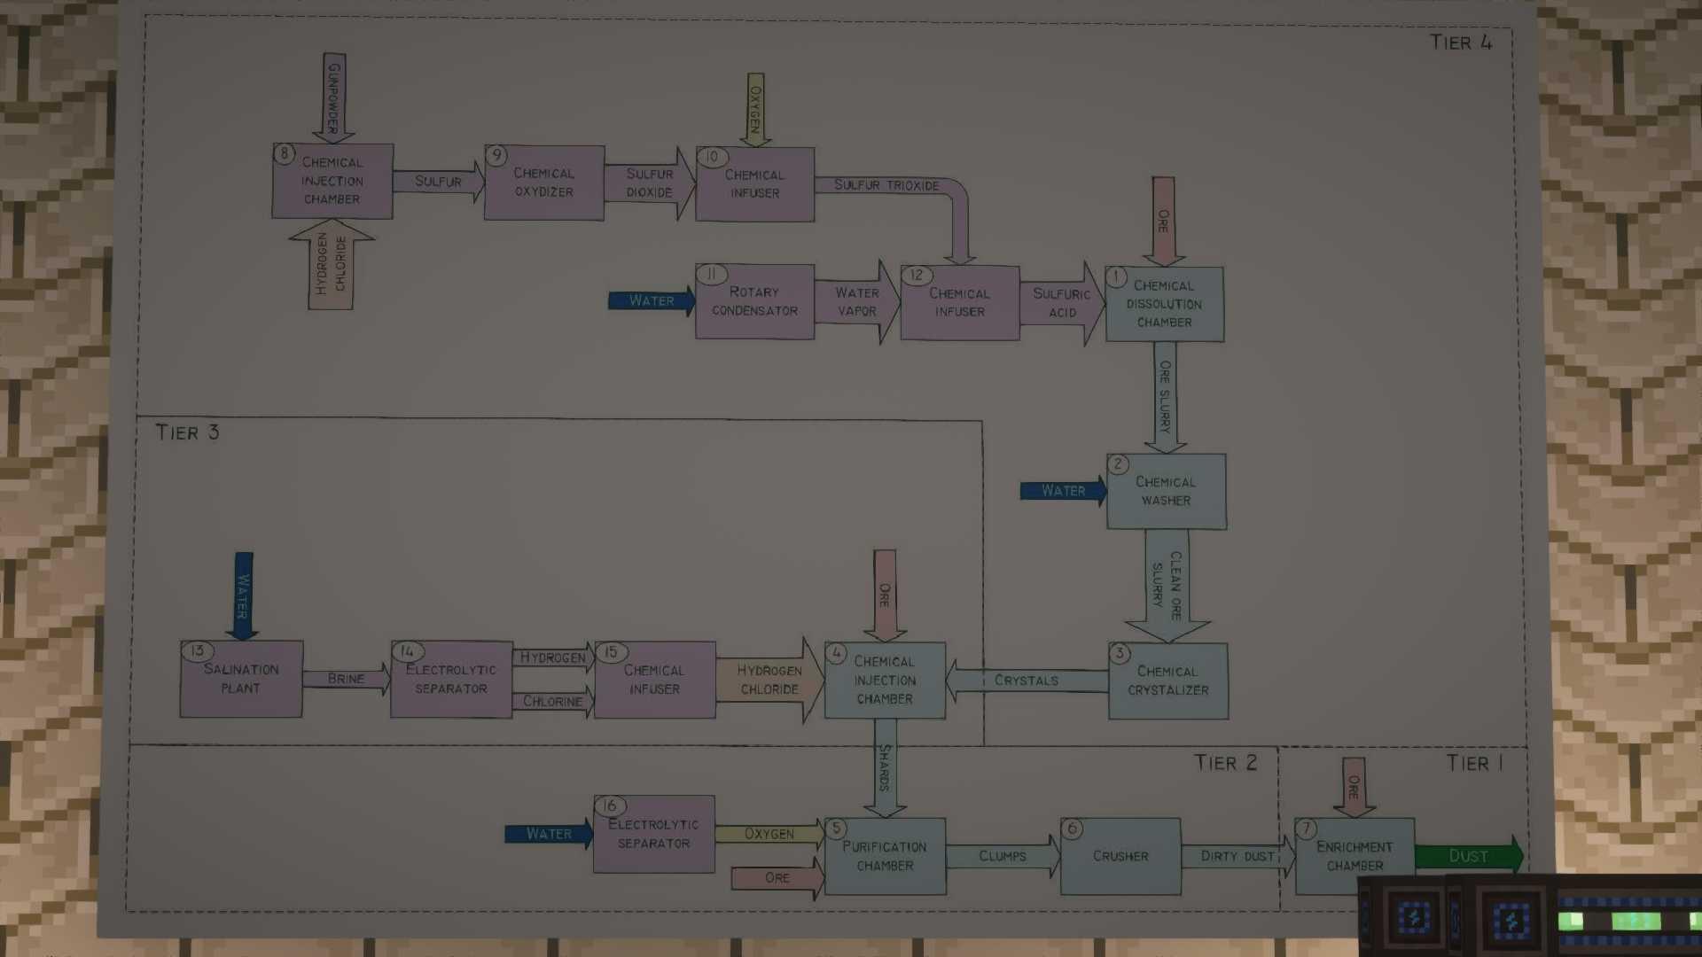Click the Sulfur Trioxide curved arrow
This screenshot has height=957, width=1702.
click(886, 185)
